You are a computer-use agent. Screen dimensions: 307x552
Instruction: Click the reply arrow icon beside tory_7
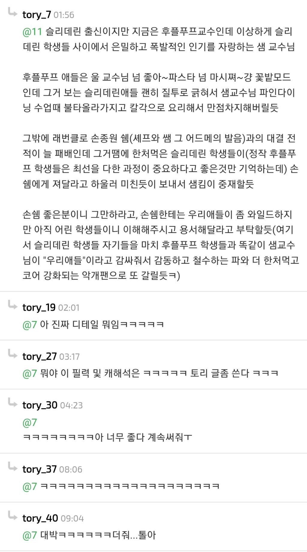click(x=13, y=13)
